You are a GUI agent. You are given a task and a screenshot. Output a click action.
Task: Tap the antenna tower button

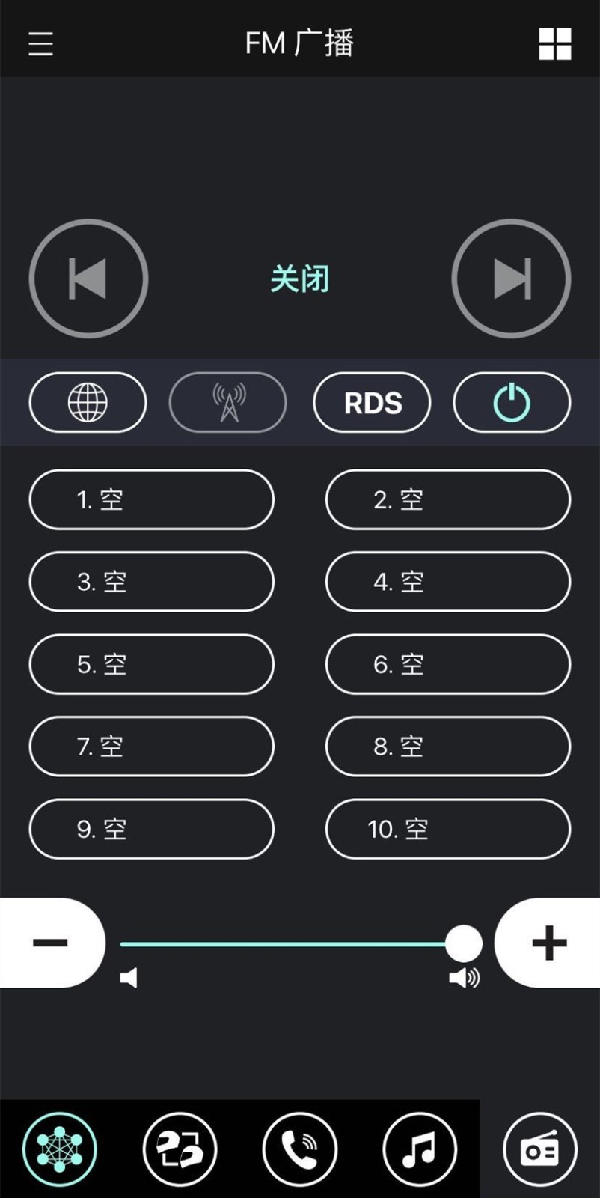click(228, 403)
